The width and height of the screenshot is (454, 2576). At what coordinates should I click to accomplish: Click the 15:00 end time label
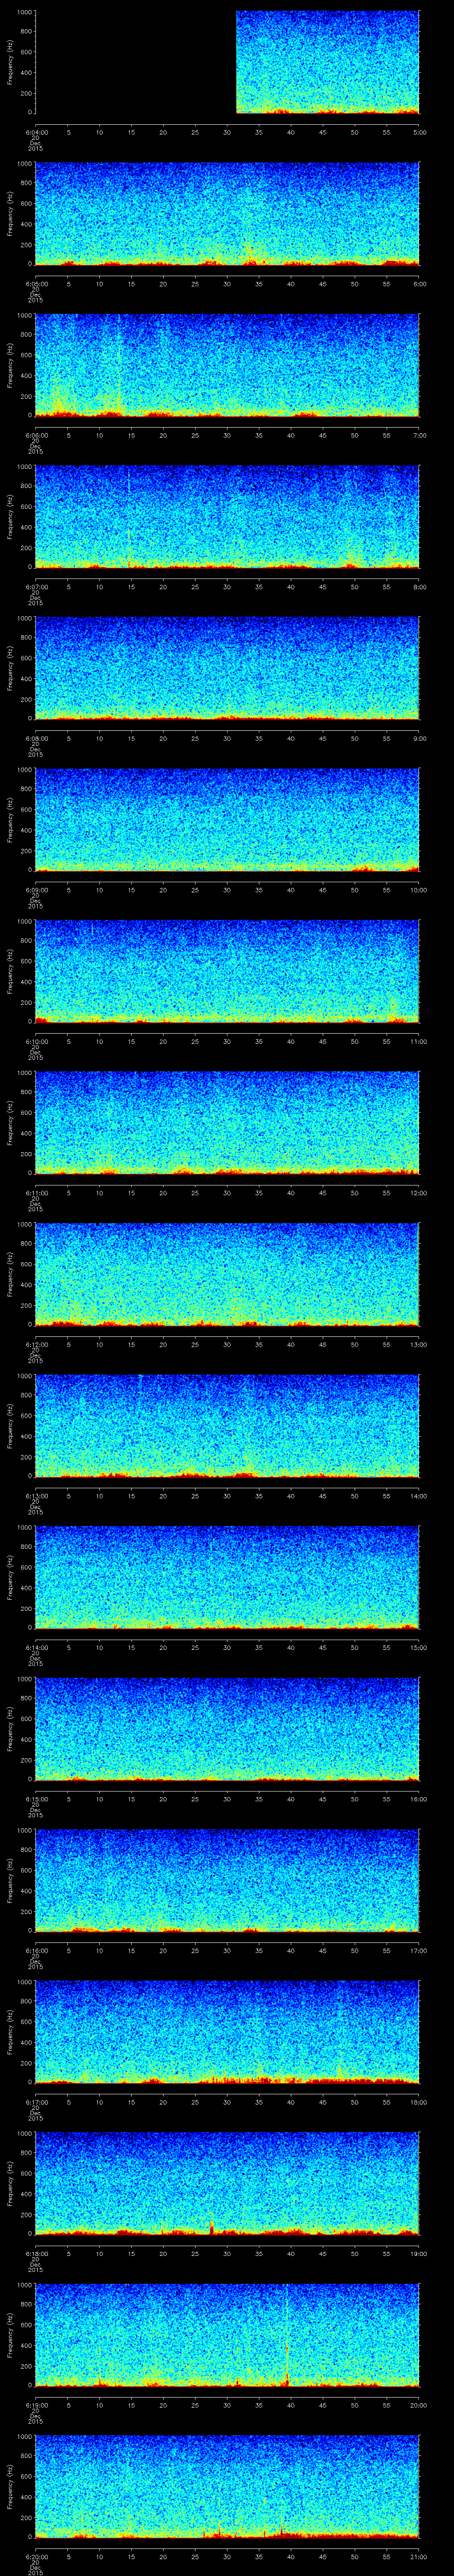419,1647
